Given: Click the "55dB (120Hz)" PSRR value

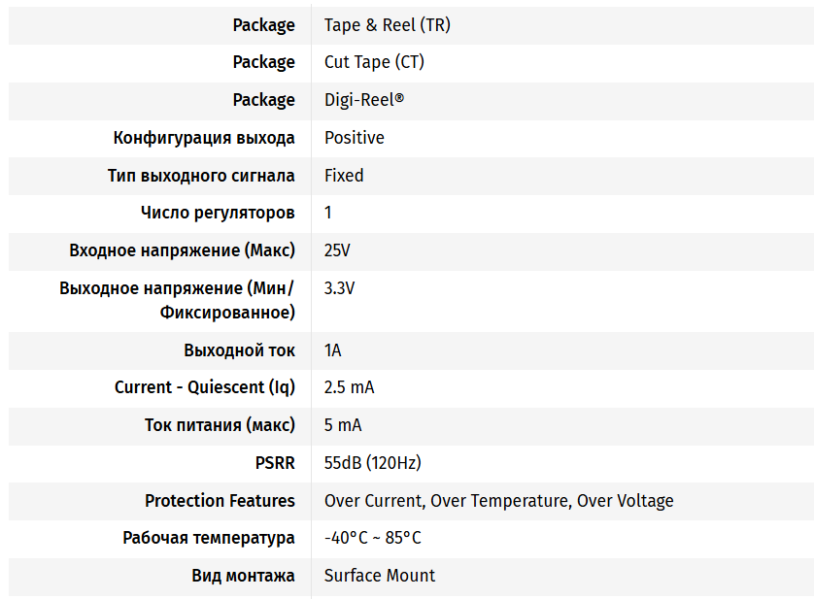Looking at the screenshot, I should tap(372, 463).
